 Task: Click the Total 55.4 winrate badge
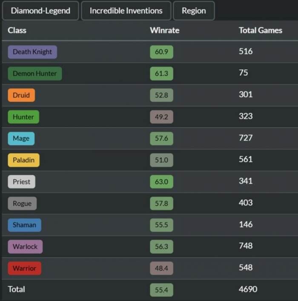coord(161,290)
